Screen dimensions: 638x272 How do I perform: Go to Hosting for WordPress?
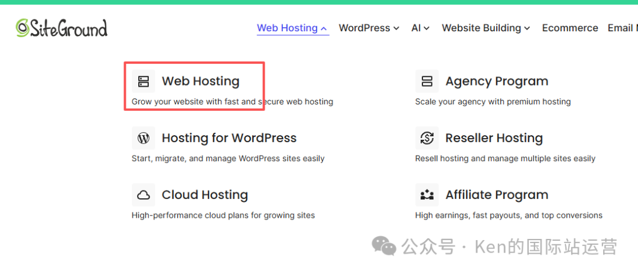[229, 138]
